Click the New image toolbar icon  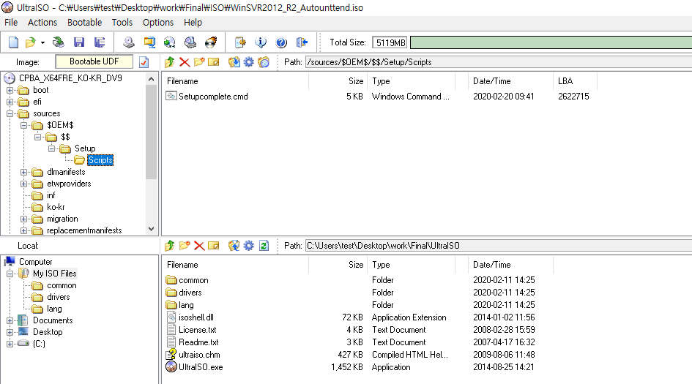pos(14,42)
